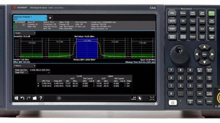Click the full screen expand icon
The width and height of the screenshot is (220, 123).
point(152,98)
